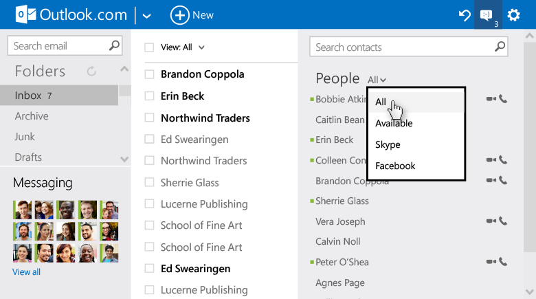Open the Junk folder
The height and width of the screenshot is (299, 536).
click(x=25, y=137)
